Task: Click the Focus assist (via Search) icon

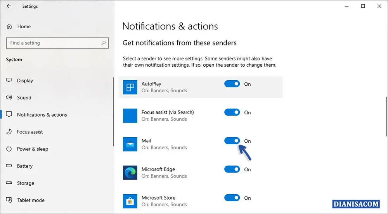Action: tap(130, 116)
